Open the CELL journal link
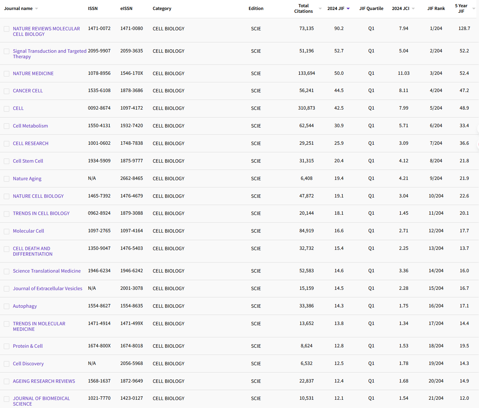 (x=18, y=108)
